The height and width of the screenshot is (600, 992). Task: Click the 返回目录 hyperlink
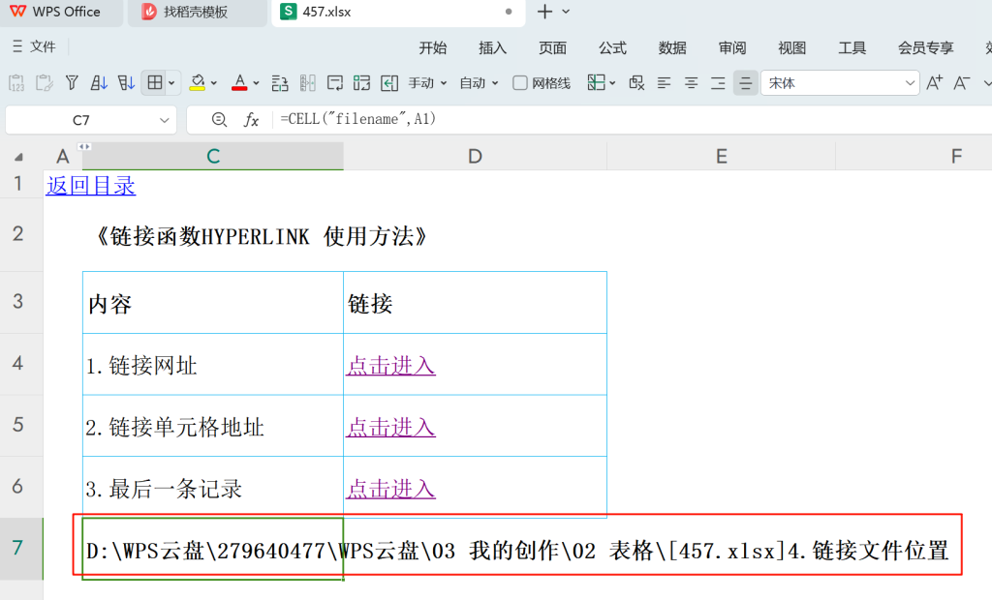tap(90, 185)
